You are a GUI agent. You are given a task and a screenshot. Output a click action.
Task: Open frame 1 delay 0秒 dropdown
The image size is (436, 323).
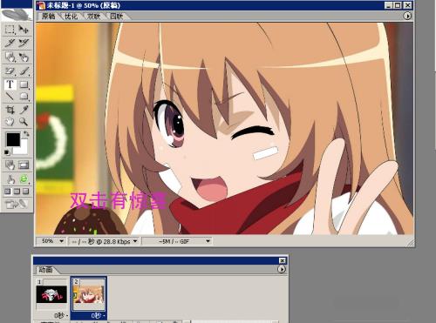[x=61, y=315]
